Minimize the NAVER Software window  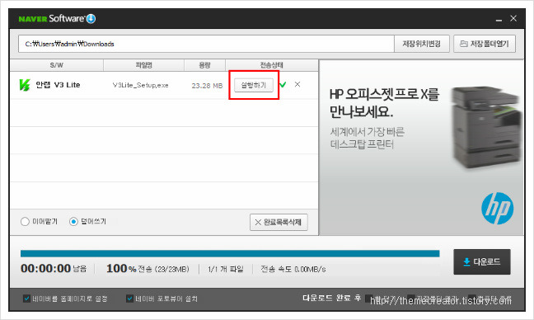(499, 19)
